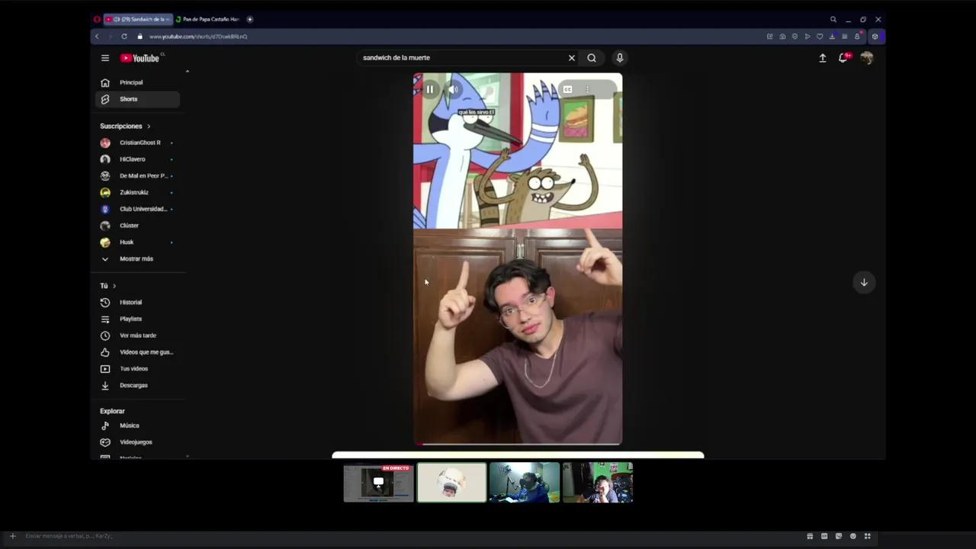This screenshot has width=976, height=549.
Task: Click the magnifier search button
Action: pos(592,58)
